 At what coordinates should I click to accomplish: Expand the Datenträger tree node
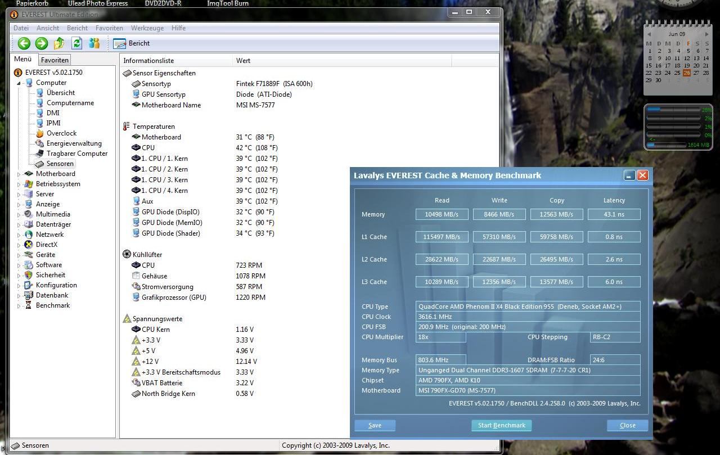pos(19,225)
